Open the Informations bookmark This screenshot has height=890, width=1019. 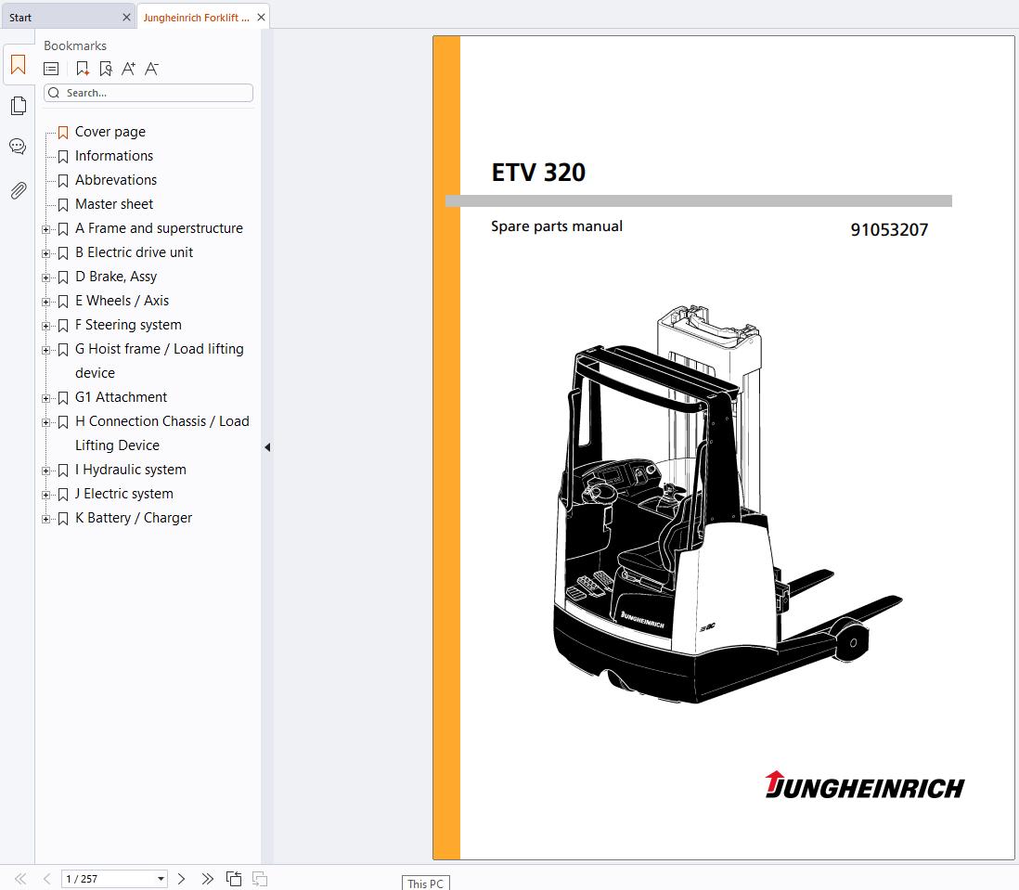pos(114,156)
